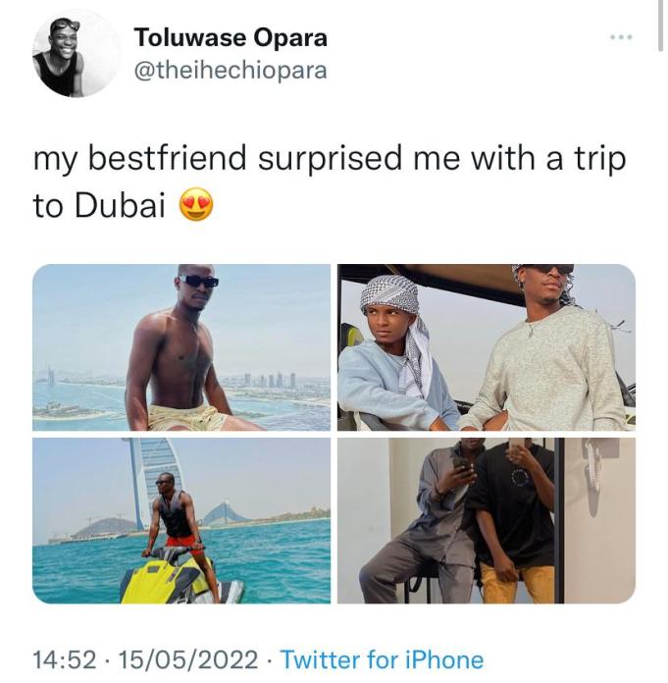This screenshot has width=668, height=683.
Task: Open the three-dot more options menu
Action: (621, 38)
